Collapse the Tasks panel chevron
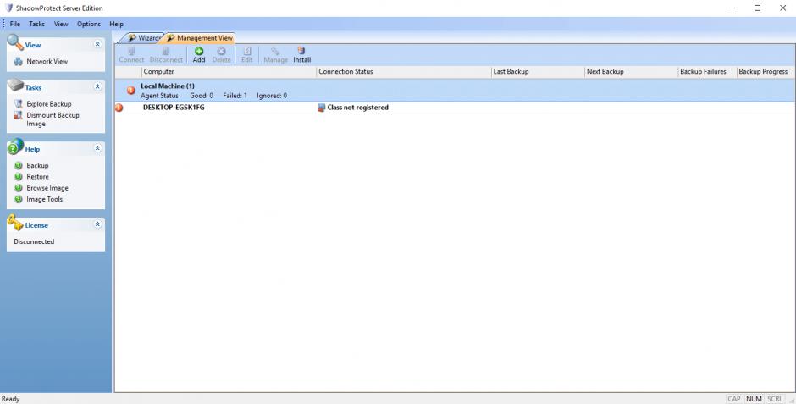This screenshot has width=796, height=404. coord(97,86)
